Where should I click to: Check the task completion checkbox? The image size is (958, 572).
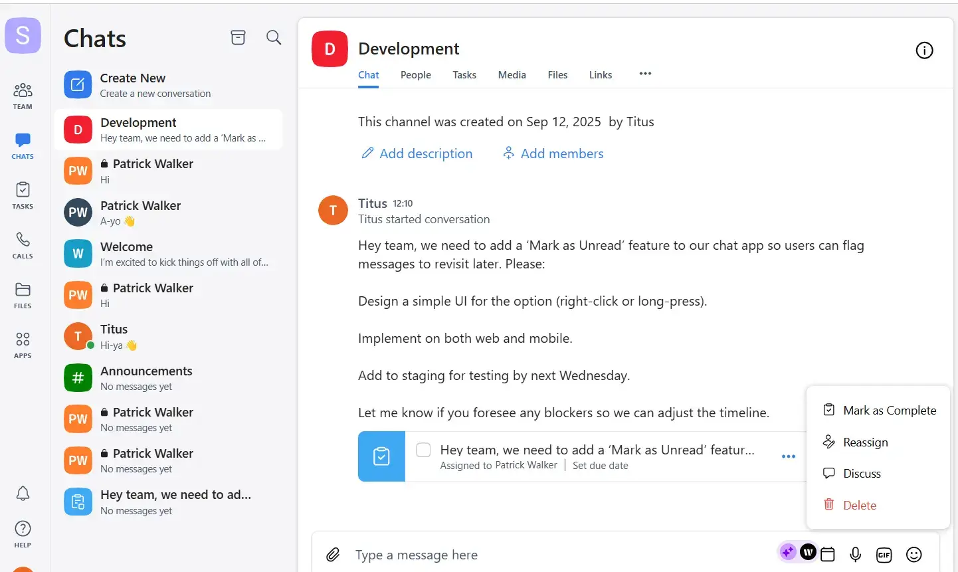[423, 450]
